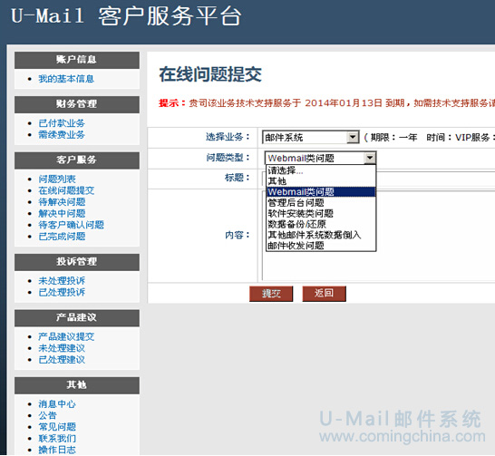495x456 pixels.
Task: Click the 返回 button
Action: (324, 294)
